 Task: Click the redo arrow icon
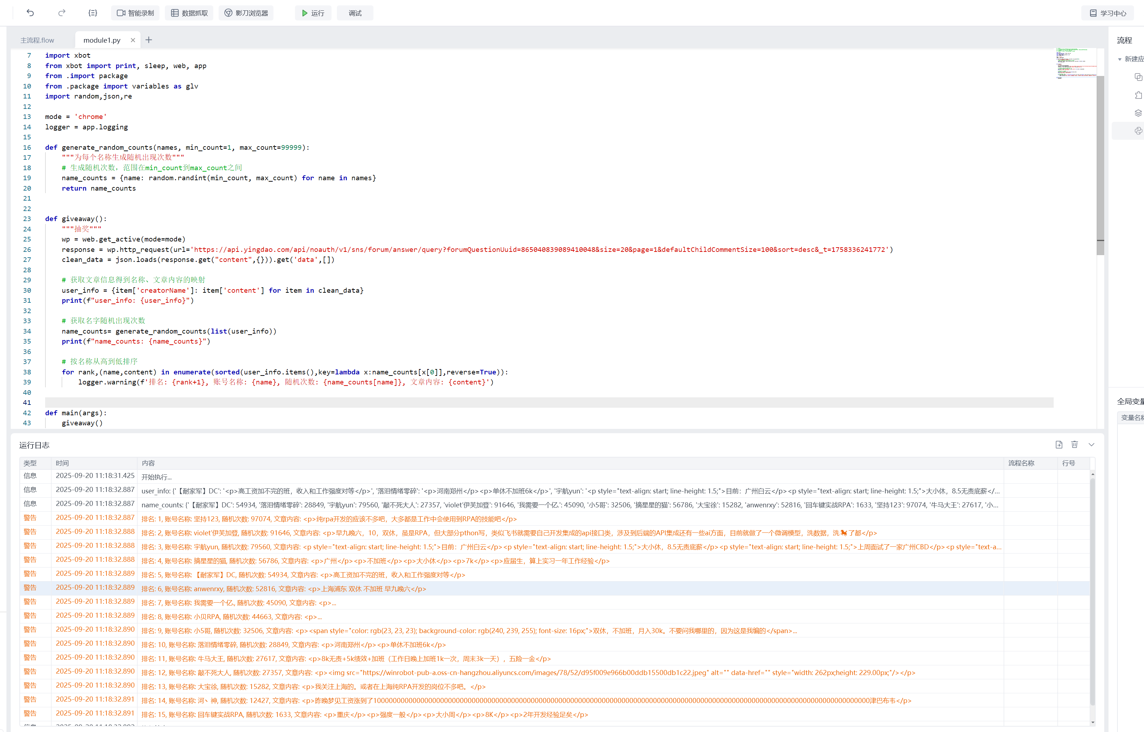(x=62, y=13)
